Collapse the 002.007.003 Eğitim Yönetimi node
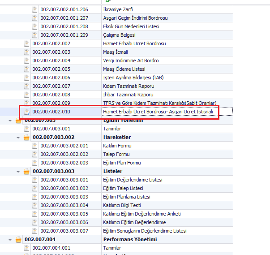The height and width of the screenshot is (255, 270). [10, 120]
